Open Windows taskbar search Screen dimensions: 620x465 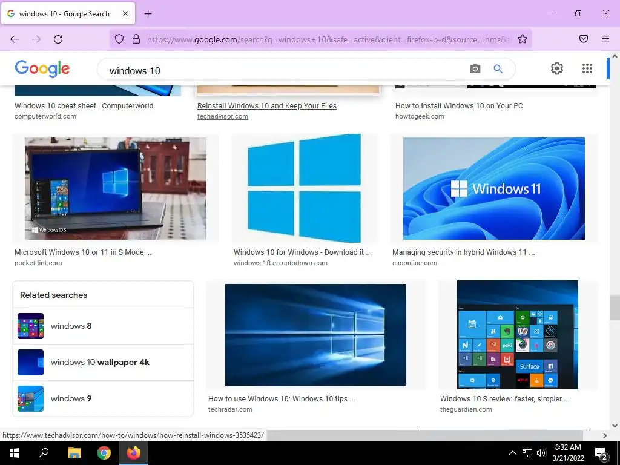(44, 453)
